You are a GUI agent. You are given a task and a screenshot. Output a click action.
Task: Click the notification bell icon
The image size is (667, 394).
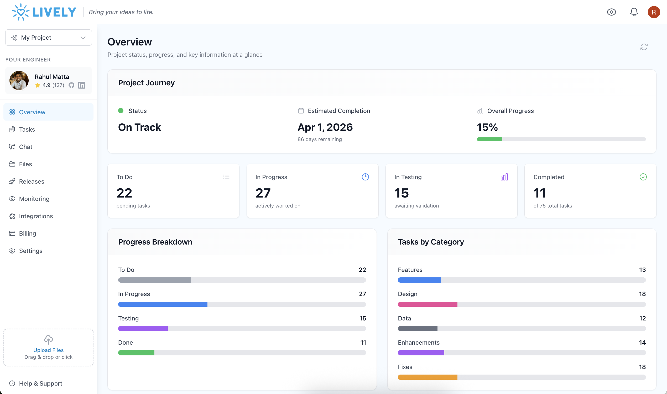point(634,12)
